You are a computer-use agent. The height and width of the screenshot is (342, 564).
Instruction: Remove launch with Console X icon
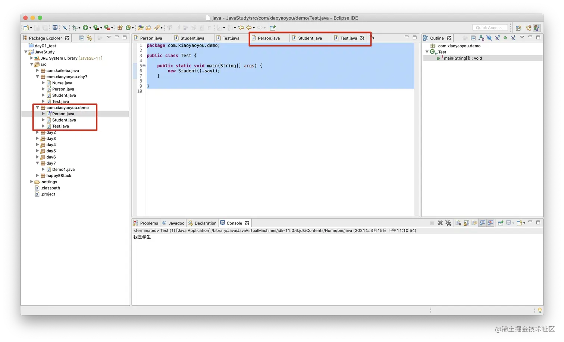point(440,223)
